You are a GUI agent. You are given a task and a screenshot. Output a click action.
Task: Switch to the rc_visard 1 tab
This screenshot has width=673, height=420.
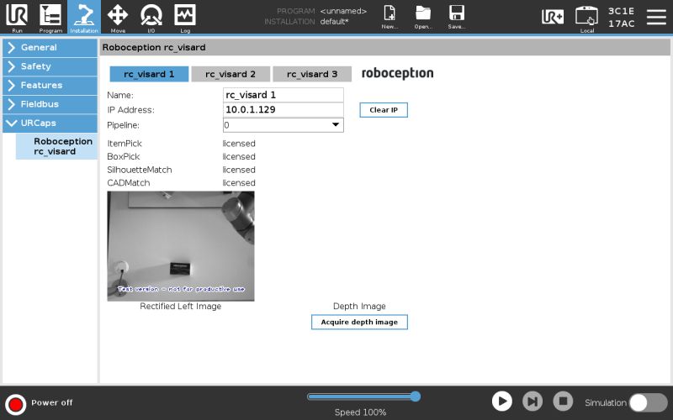[x=149, y=74]
